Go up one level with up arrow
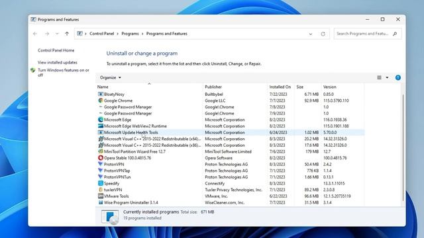The image size is (424, 238). tap(67, 34)
